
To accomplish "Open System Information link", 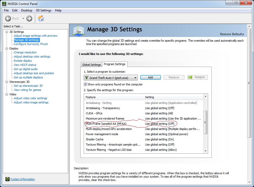I will click(x=22, y=179).
